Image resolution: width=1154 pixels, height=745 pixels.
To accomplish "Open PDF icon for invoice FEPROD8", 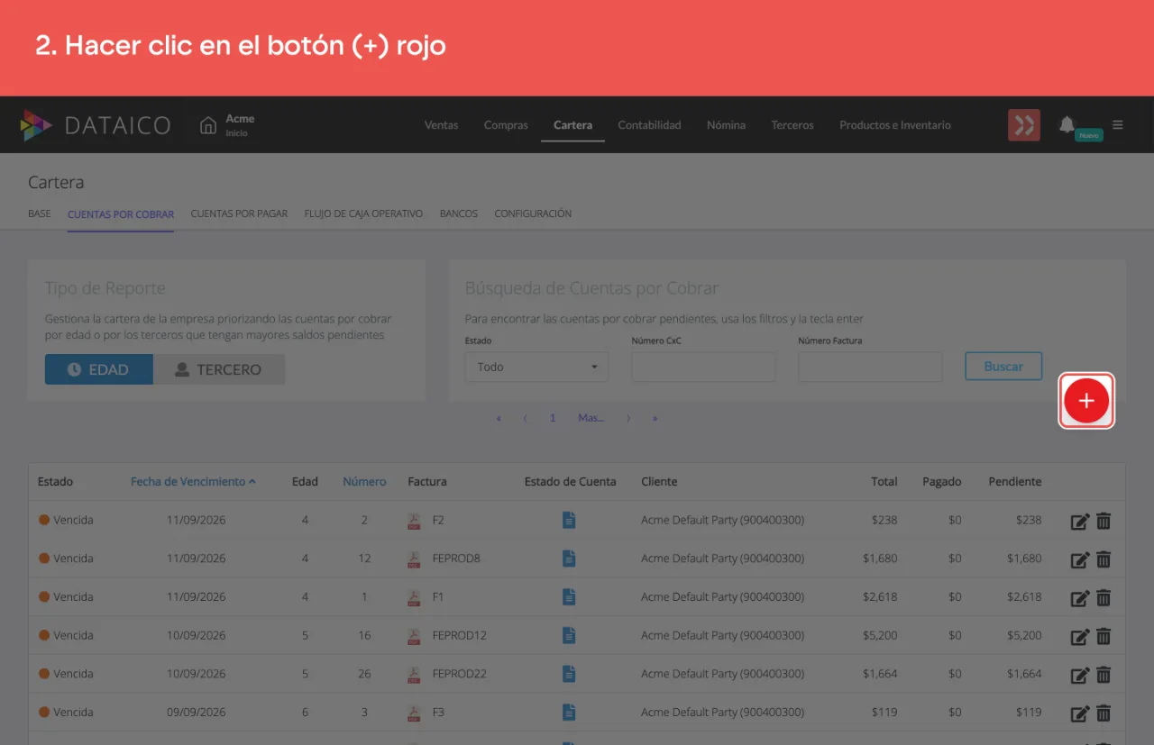I will coord(414,559).
